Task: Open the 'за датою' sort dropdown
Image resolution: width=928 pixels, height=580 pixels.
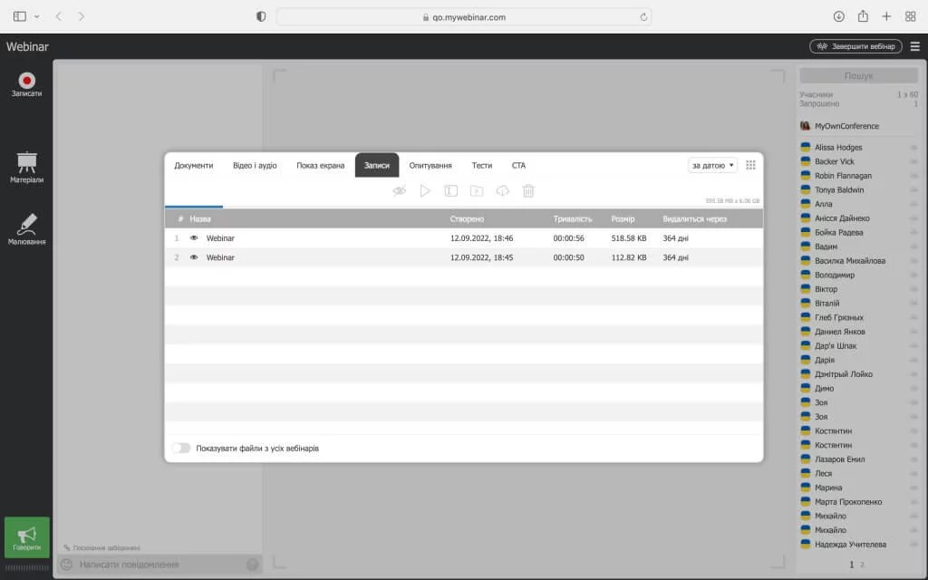Action: 712,165
